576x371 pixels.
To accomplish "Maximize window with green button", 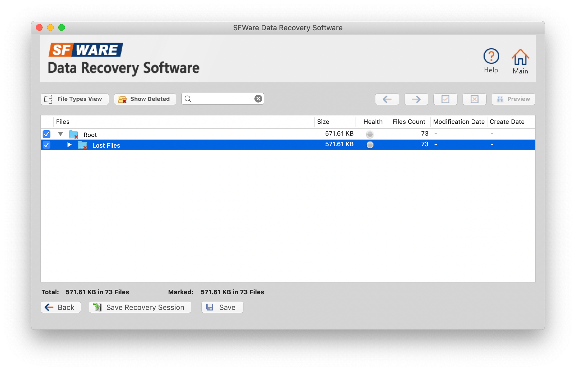I will point(62,27).
